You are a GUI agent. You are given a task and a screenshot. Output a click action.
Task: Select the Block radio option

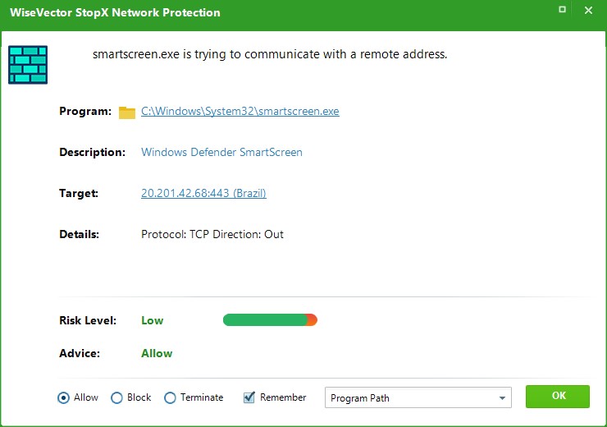click(116, 397)
